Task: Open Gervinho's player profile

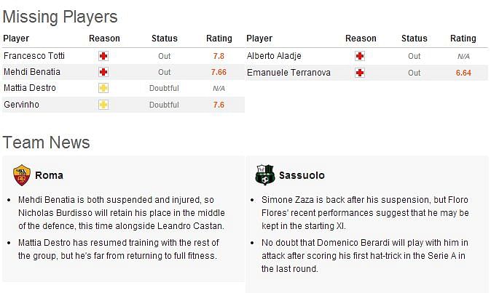Action: (x=21, y=105)
